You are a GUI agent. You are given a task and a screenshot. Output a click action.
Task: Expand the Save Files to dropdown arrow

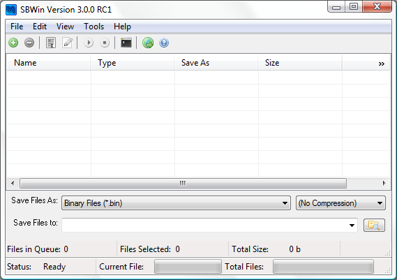click(x=352, y=225)
